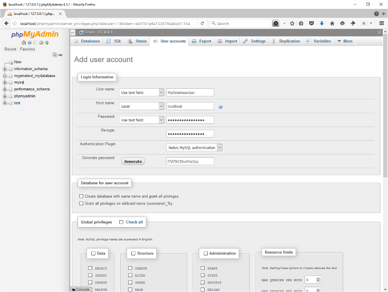Screen dimensions: 388x292
Task: Collapse myprivateid_mydatabase tree node
Action: tap(5, 76)
